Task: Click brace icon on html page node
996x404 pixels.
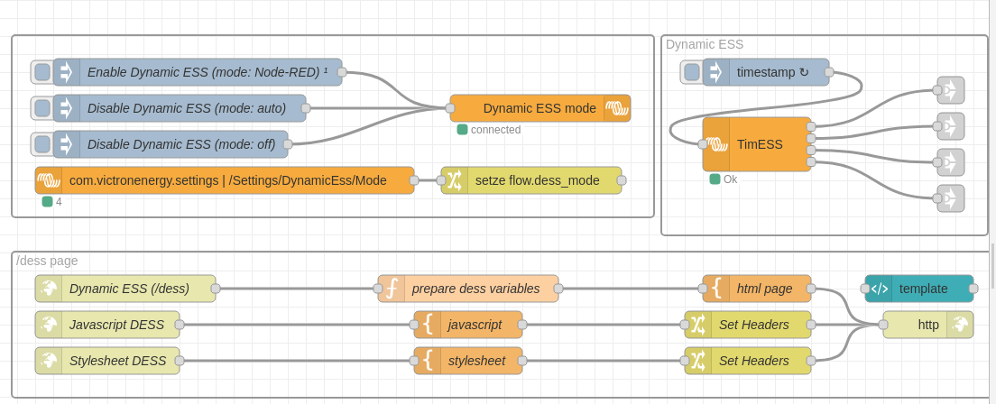Action: click(716, 289)
